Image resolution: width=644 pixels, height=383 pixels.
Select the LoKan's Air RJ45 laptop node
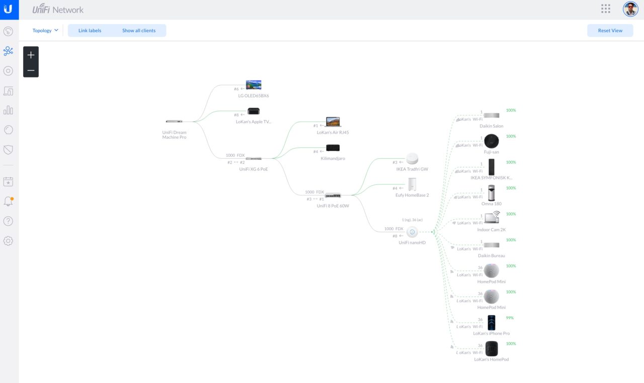pyautogui.click(x=333, y=122)
